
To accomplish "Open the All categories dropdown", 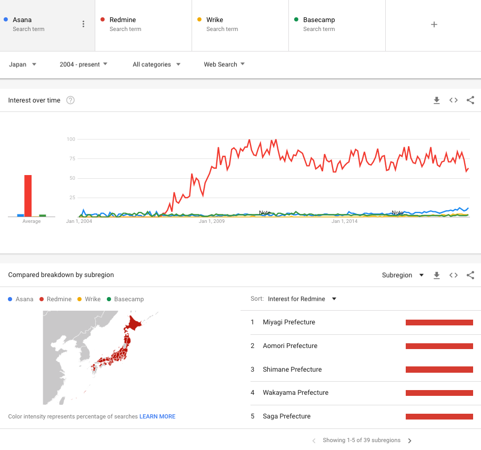I will click(x=156, y=64).
